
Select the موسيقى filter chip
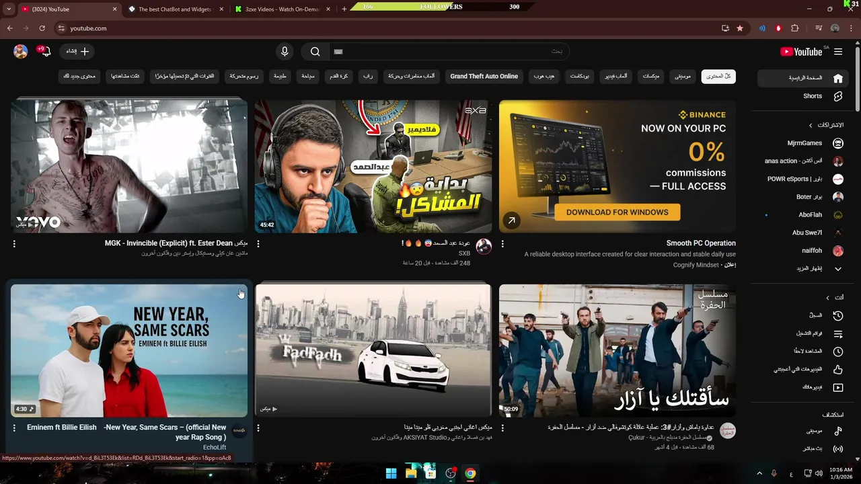click(x=683, y=77)
